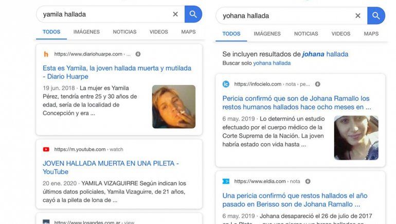
Task: Click the search magnifier for 'yamila hallada'
Action: point(193,14)
